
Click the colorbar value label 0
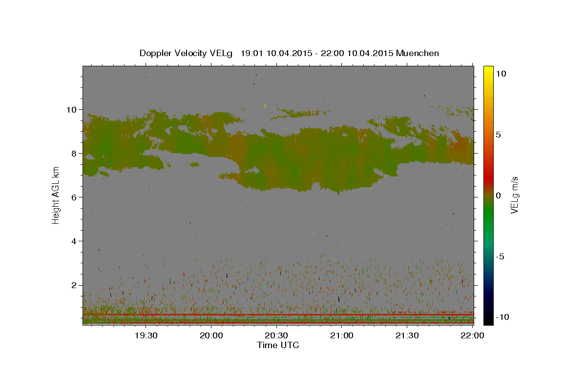tap(499, 195)
